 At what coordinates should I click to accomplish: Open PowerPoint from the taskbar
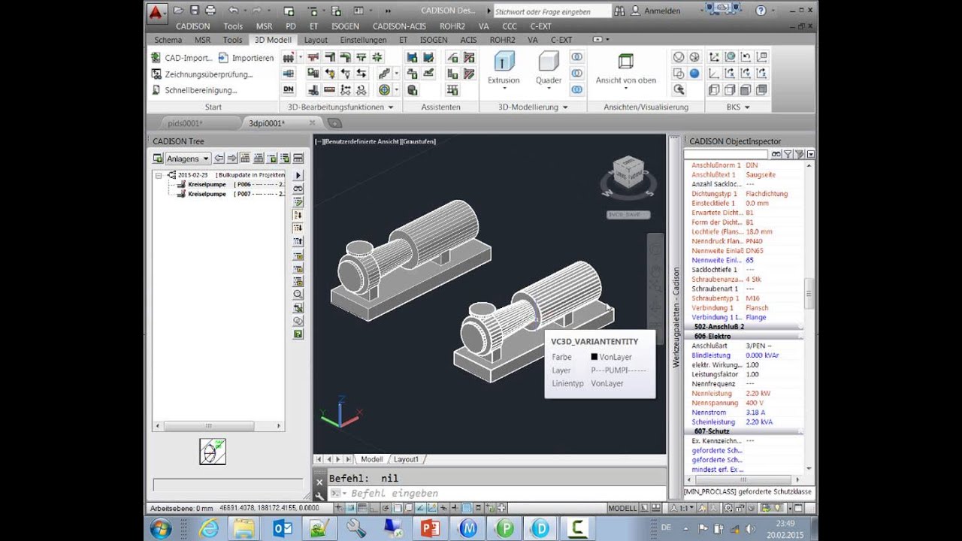(x=431, y=528)
